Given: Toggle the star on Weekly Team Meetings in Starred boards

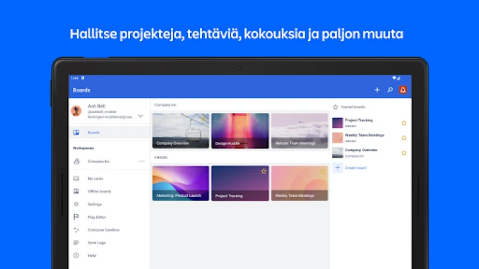Looking at the screenshot, I should click(x=404, y=138).
